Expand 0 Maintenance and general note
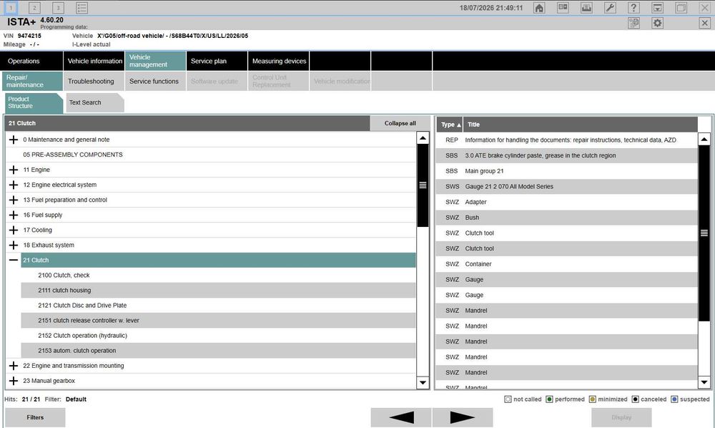The height and width of the screenshot is (428, 715). click(x=14, y=140)
